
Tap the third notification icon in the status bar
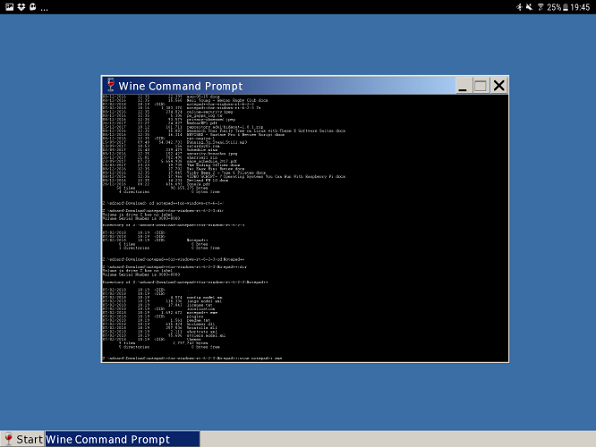[34, 7]
